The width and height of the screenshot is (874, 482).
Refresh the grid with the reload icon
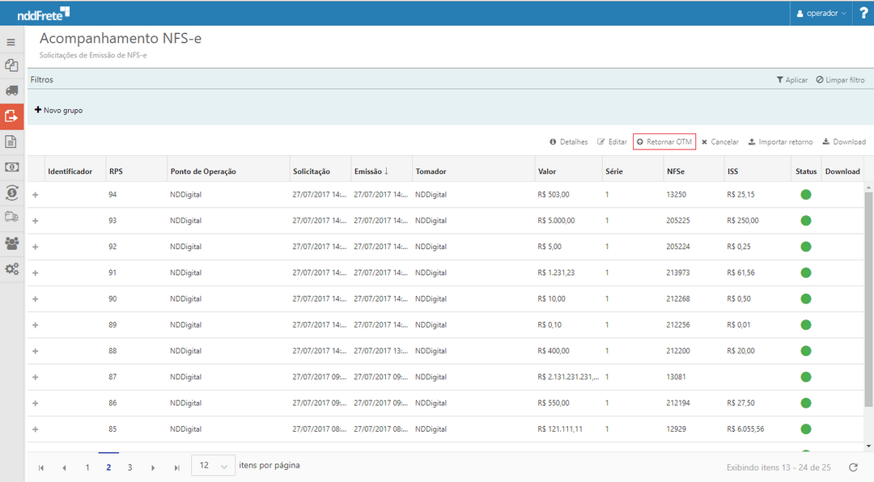click(x=853, y=467)
